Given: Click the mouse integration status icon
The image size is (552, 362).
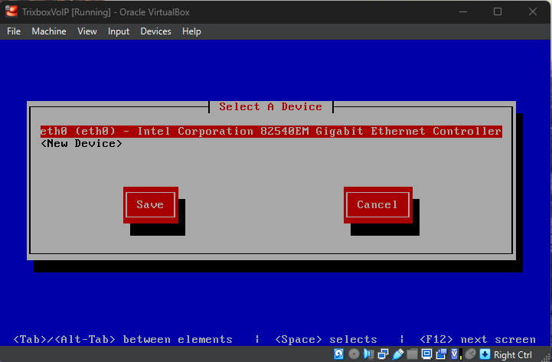Looking at the screenshot, I should coord(470,354).
